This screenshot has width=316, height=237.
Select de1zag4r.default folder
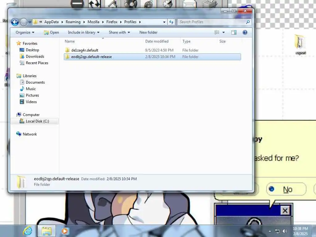pyautogui.click(x=152, y=50)
